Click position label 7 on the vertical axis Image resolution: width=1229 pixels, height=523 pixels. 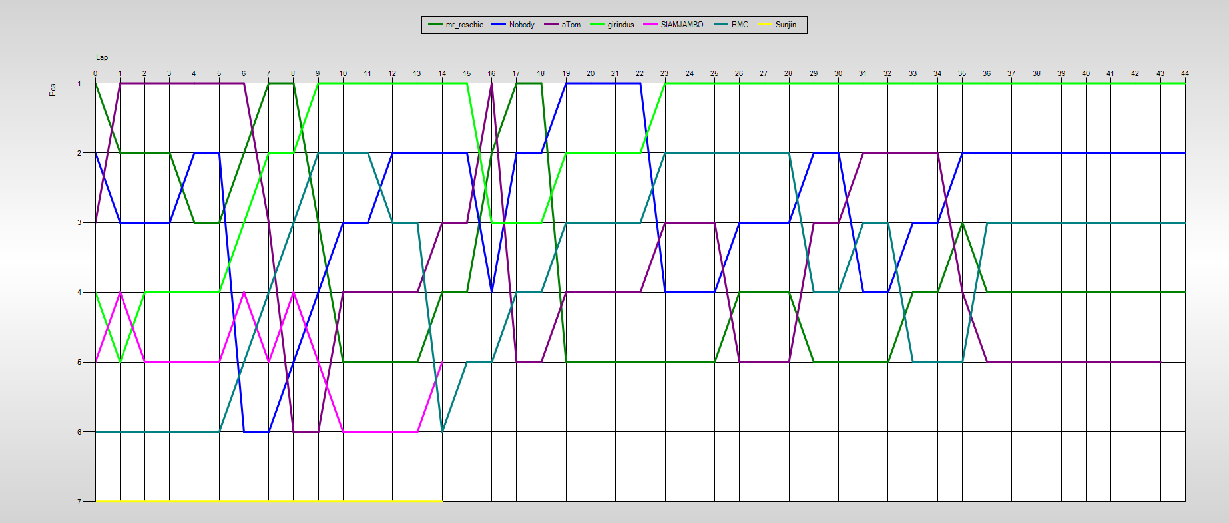[79, 502]
